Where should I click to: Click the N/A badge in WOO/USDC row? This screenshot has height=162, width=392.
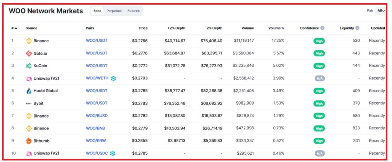coord(320,153)
